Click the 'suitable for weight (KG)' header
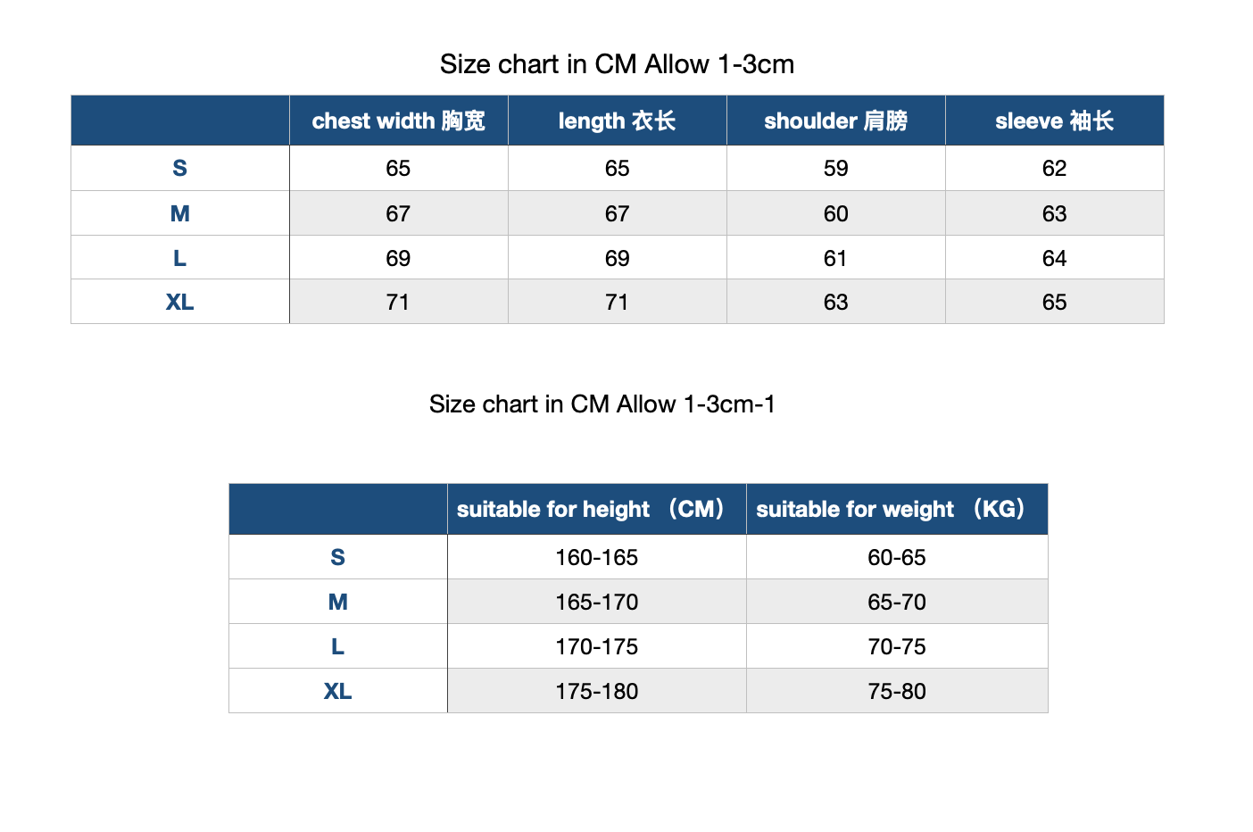Screen dimensions: 1253x832 coord(897,509)
